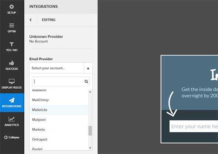Viewport: 218px width, 154px height.
Task: Focus the provider search field
Action: [61, 82]
